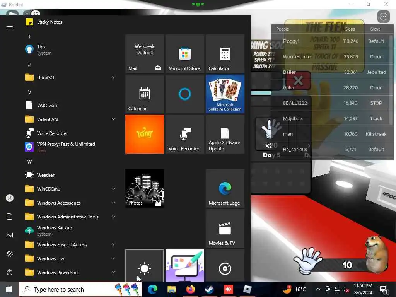This screenshot has height=297, width=396.
Task: Expand the Windows Live folder
Action: [x=71, y=258]
